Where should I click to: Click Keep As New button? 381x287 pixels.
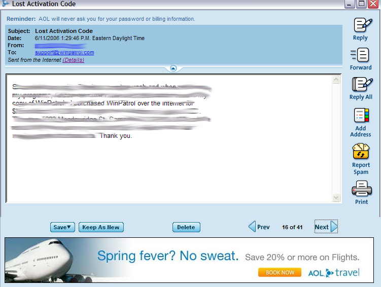pyautogui.click(x=101, y=227)
